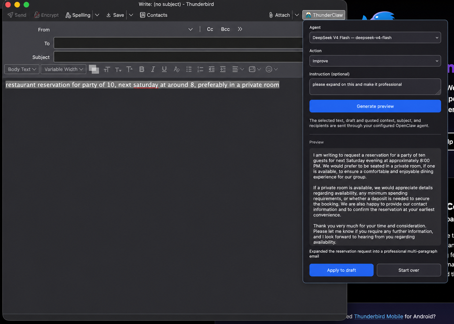
Task: Expand the From identity dropdown
Action: pyautogui.click(x=190, y=29)
